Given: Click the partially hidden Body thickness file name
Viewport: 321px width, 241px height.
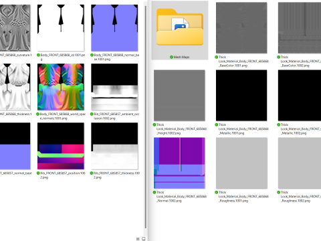Looking at the screenshot, I should [15, 114].
